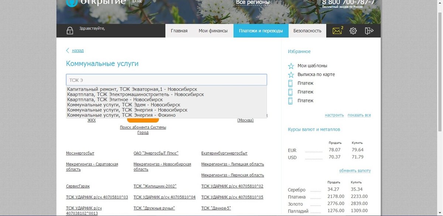Image resolution: width=443 pixels, height=216 pixels.
Task: Open ТСЖ УДАРНИК р/сч 40705810*03 link
Action: (97, 197)
